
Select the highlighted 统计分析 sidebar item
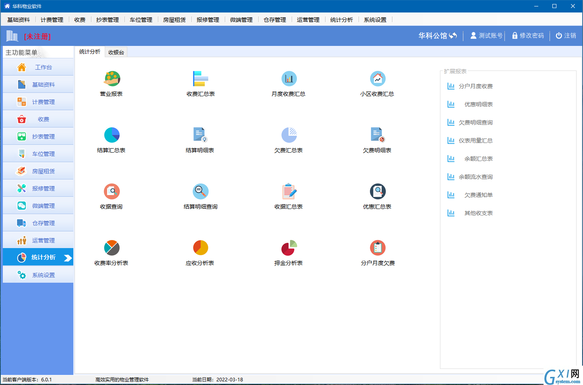point(38,257)
